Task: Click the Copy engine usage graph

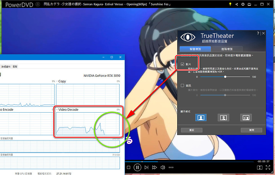Action: click(88, 95)
